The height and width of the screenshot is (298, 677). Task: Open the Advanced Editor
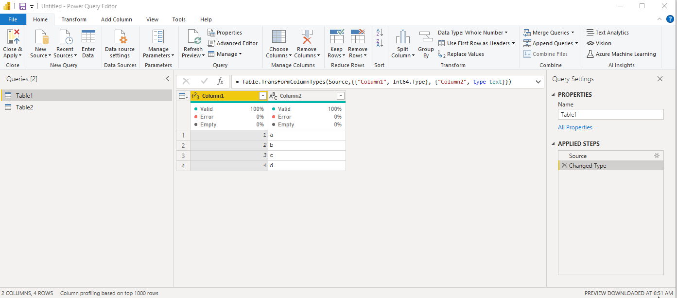[x=233, y=43]
